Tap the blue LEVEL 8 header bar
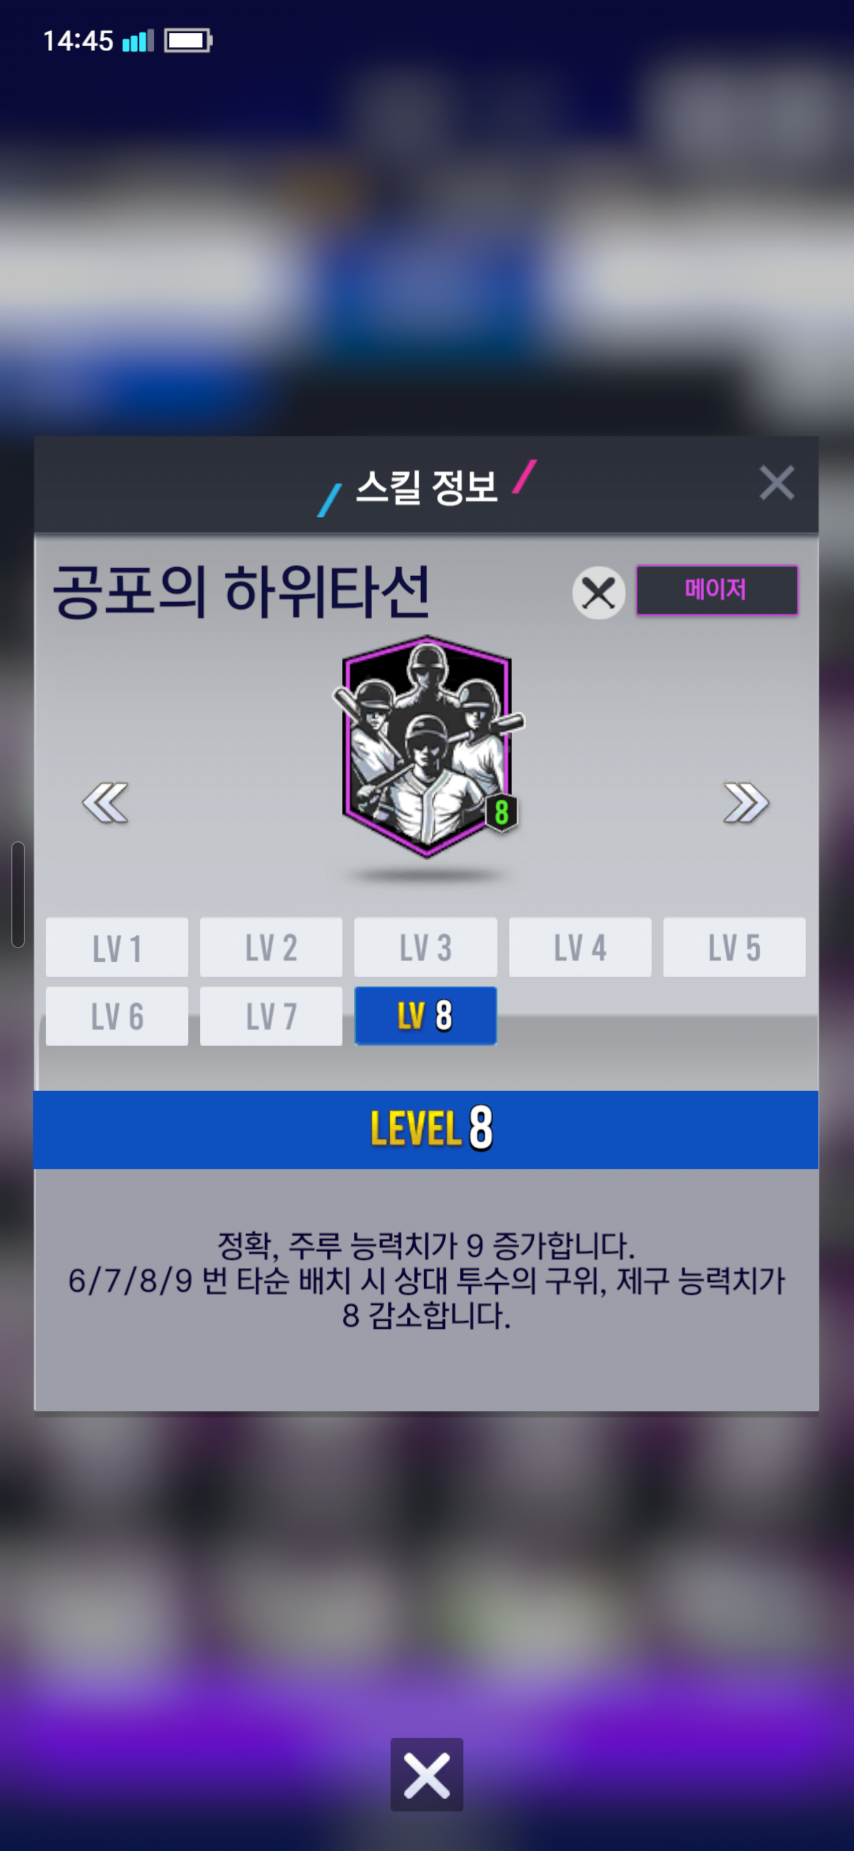 [x=426, y=1129]
